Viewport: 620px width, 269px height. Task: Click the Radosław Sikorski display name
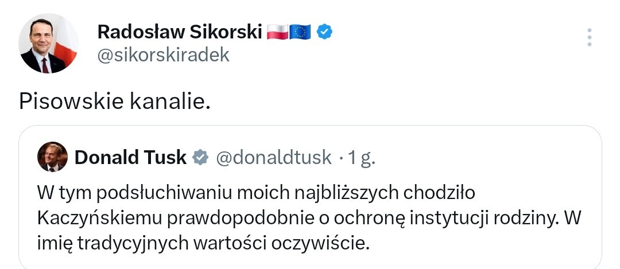[x=180, y=32]
